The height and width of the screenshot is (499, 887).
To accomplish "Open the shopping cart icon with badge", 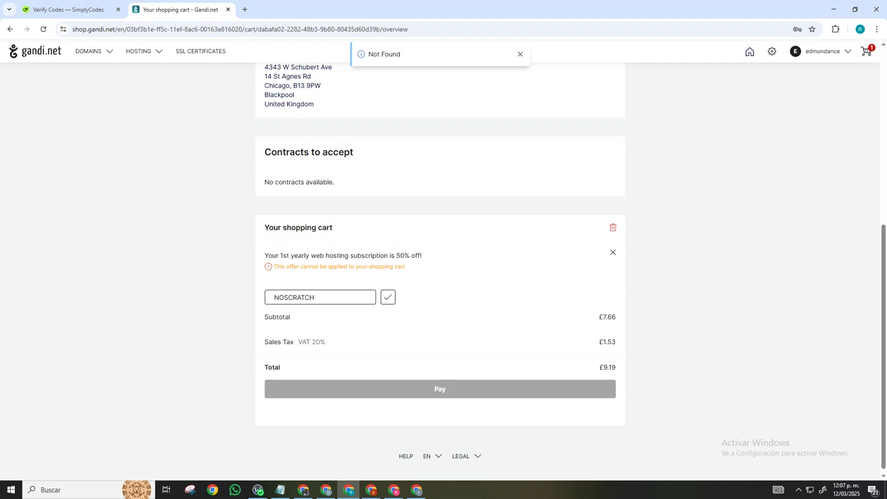I will 867,51.
